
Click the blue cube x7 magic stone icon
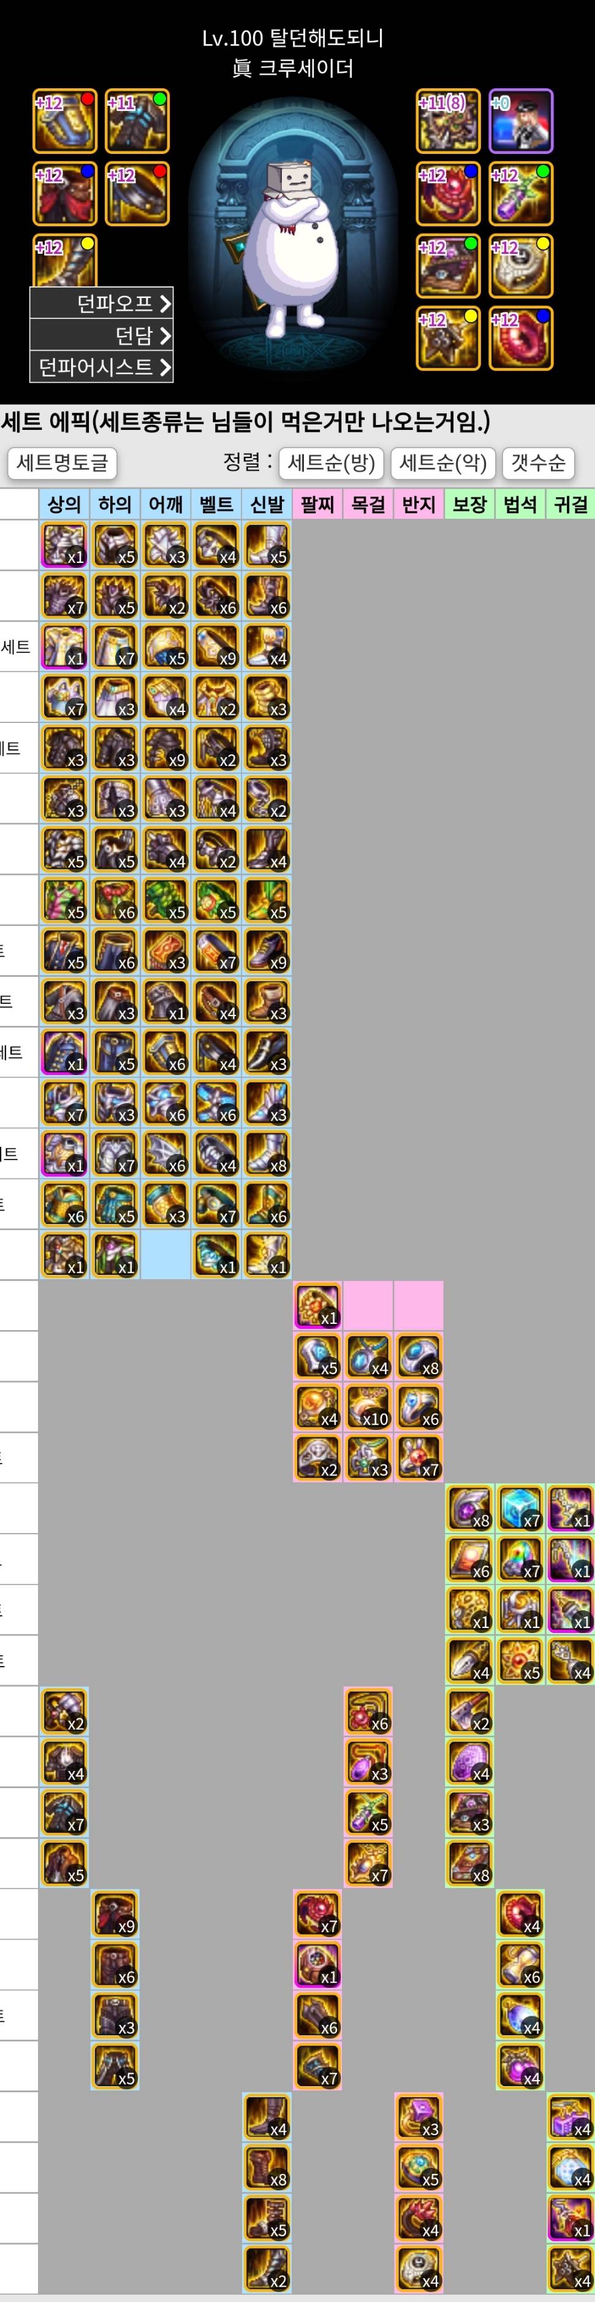coord(520,1509)
